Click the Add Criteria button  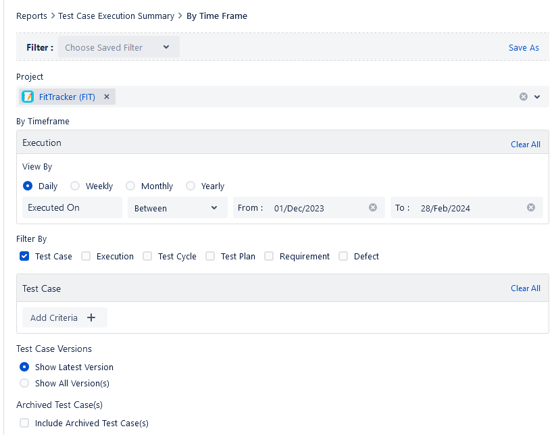[x=64, y=317]
